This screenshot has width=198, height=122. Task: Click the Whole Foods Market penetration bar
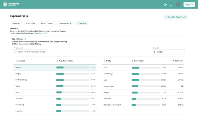click(146, 105)
